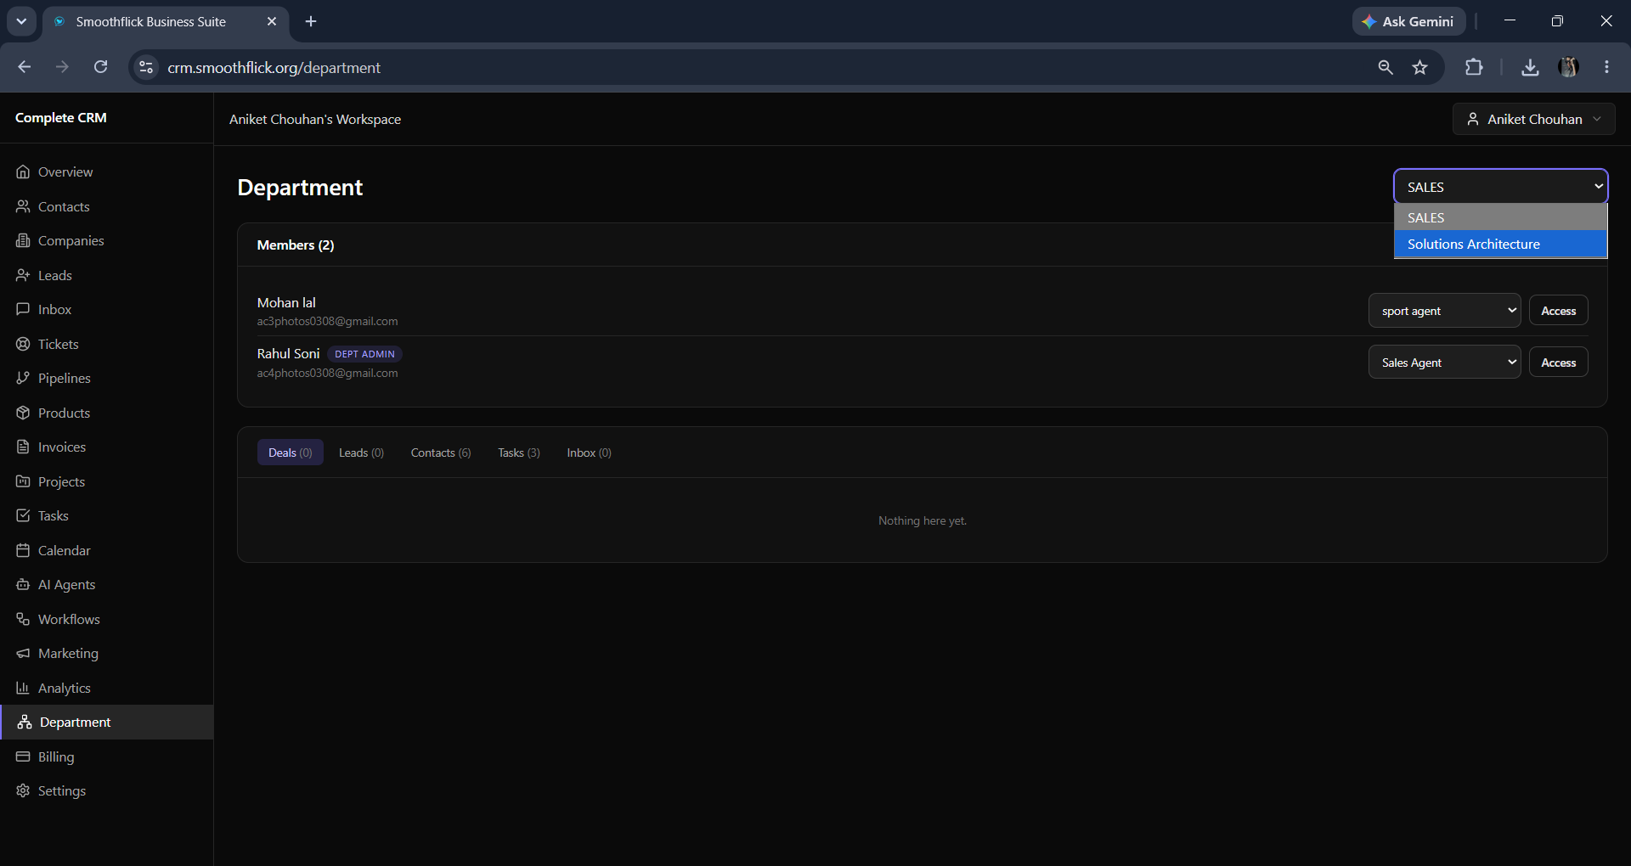This screenshot has height=866, width=1631.
Task: Click the Settings gear icon
Action: click(x=23, y=790)
